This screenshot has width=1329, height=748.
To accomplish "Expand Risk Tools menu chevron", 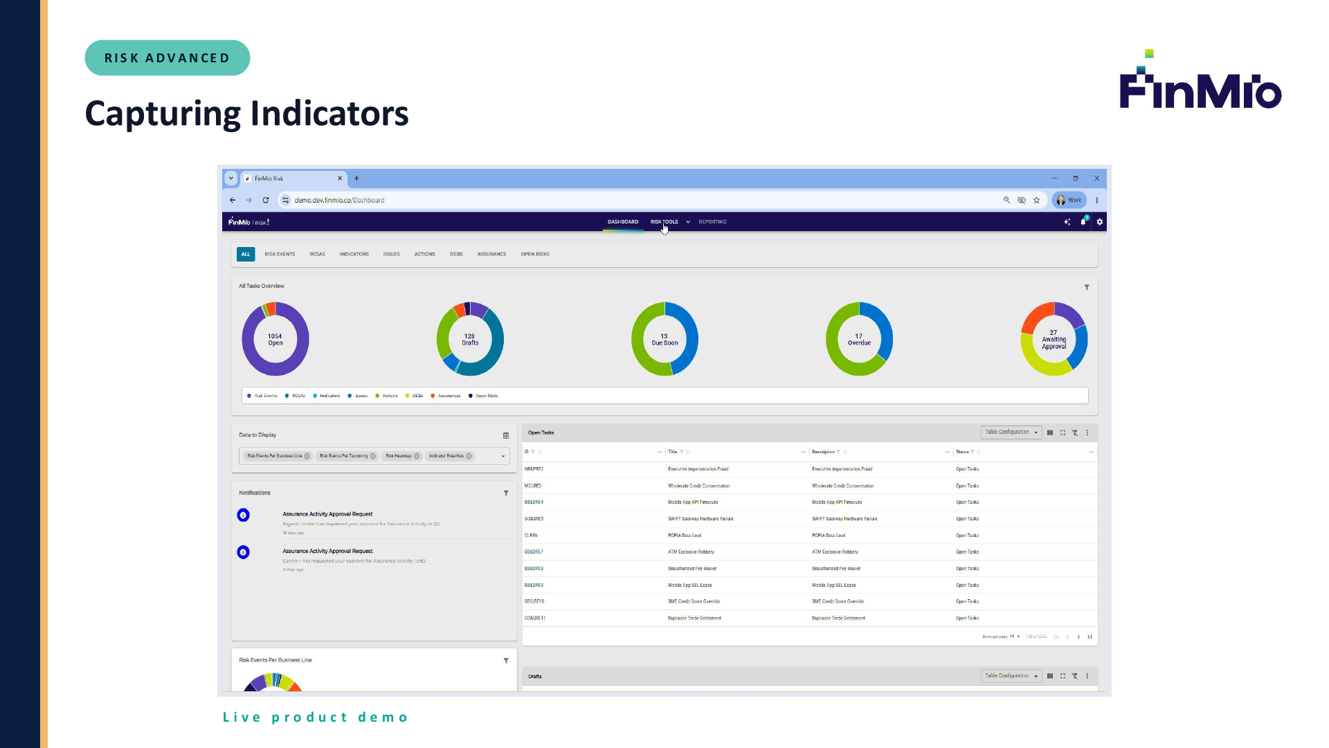I will pos(688,222).
